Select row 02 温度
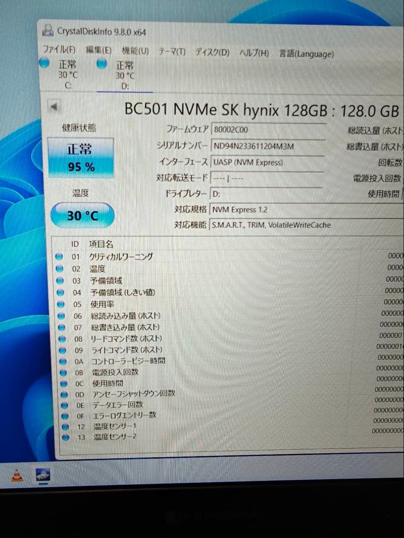The height and width of the screenshot is (538, 404). (x=229, y=269)
